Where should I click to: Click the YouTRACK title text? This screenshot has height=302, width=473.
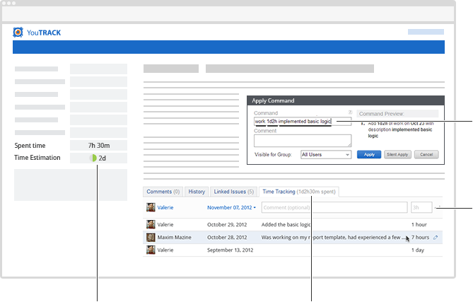pos(44,33)
